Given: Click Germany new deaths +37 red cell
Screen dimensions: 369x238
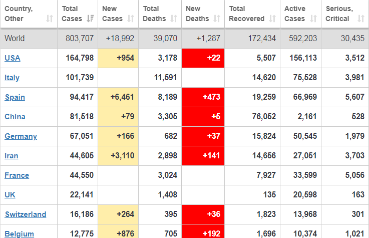Looking at the screenshot, I should tap(203, 136).
